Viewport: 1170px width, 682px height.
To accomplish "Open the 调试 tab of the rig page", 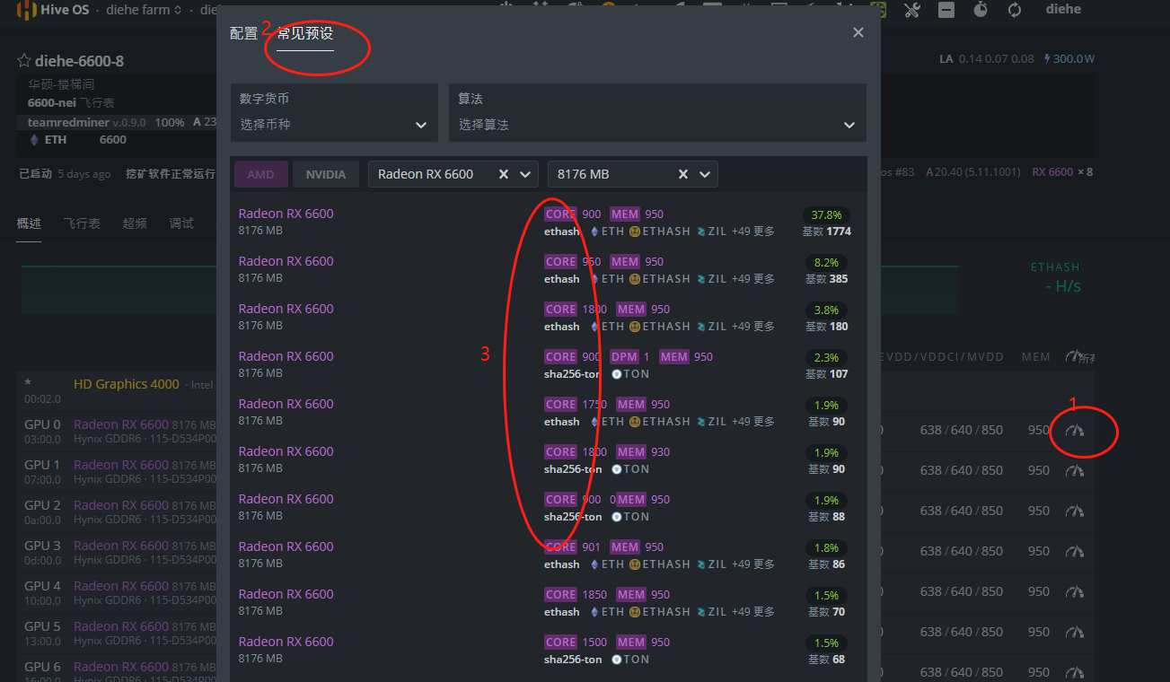I will [181, 223].
